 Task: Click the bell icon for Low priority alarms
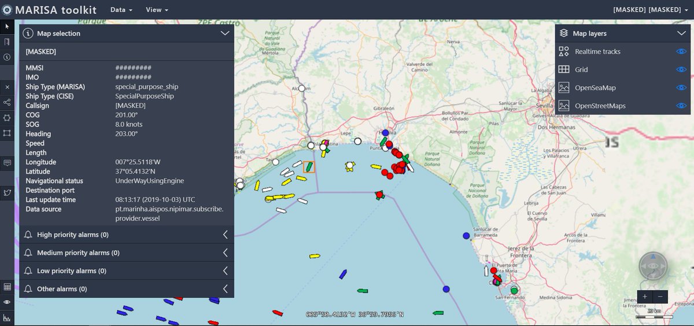tap(28, 271)
